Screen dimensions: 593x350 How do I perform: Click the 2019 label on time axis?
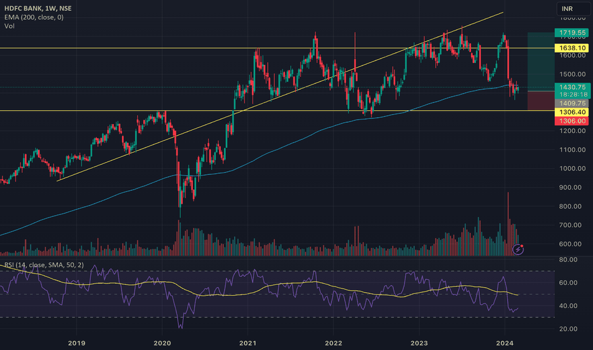pyautogui.click(x=76, y=343)
